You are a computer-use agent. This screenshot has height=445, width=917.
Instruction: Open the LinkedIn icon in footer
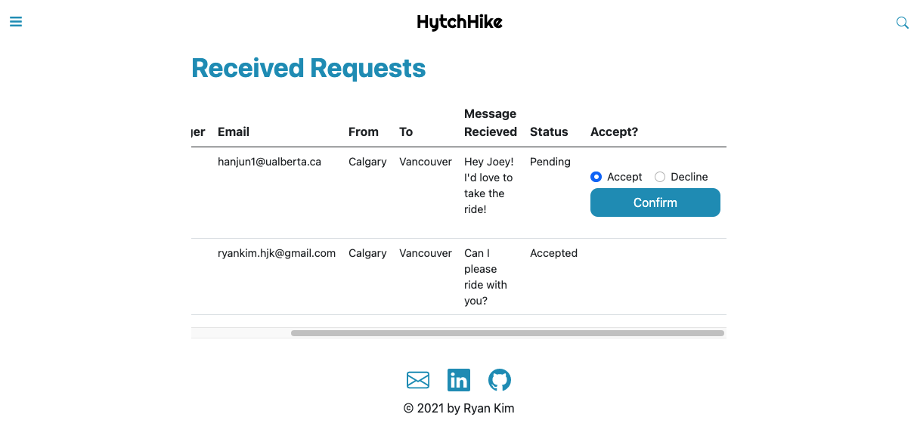click(x=459, y=379)
